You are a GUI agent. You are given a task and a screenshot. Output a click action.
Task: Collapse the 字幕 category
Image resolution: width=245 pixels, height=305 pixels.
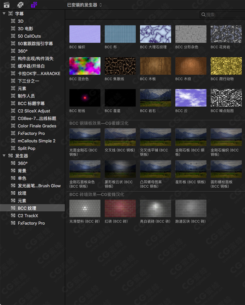click(x=4, y=14)
